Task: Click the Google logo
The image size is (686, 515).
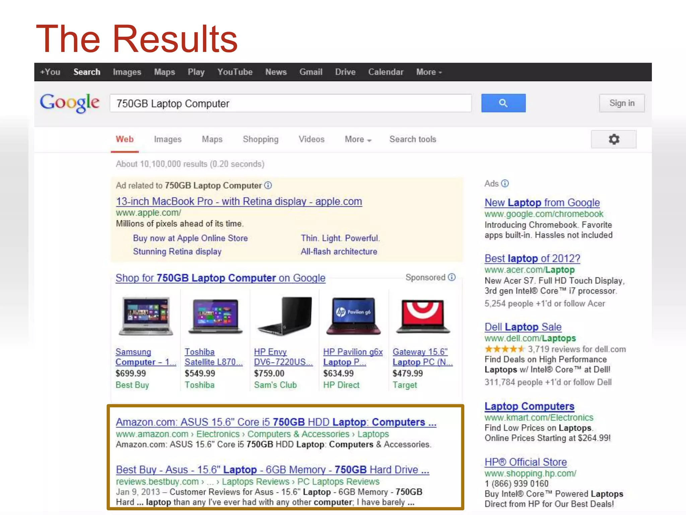Action: click(x=70, y=103)
